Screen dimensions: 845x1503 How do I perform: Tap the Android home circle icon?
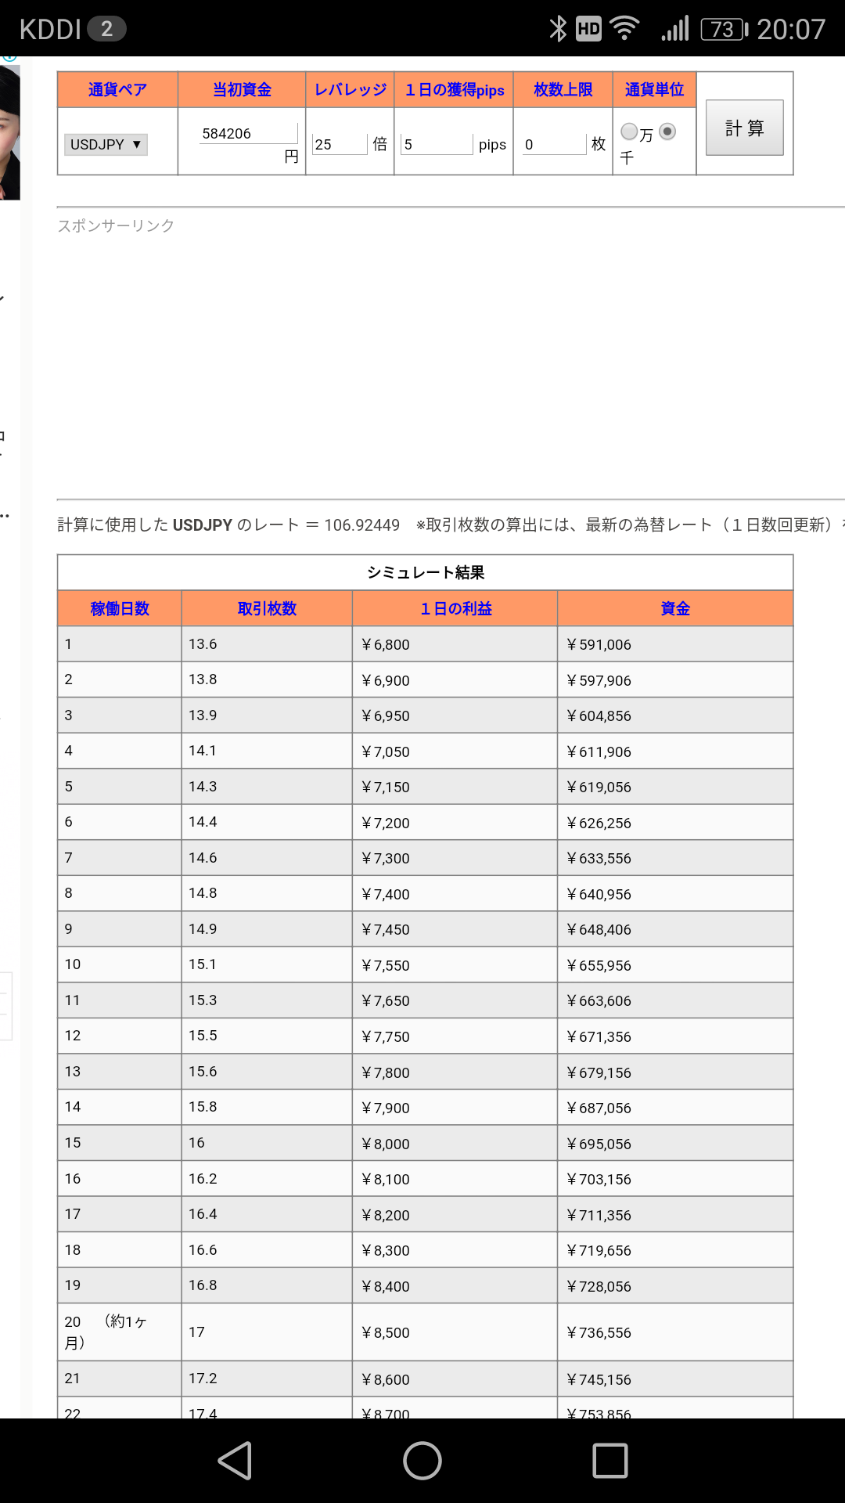(422, 1461)
